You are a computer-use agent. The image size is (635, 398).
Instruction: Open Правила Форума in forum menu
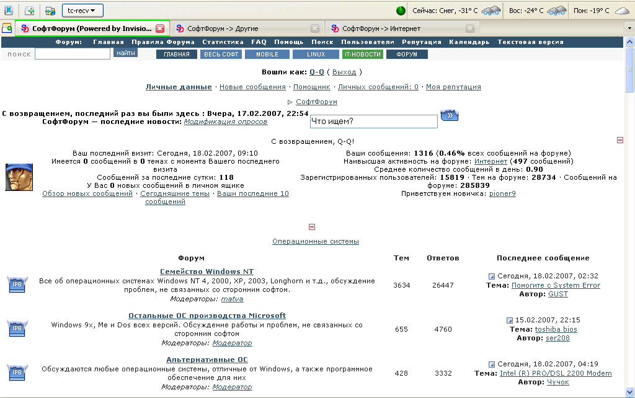click(163, 42)
